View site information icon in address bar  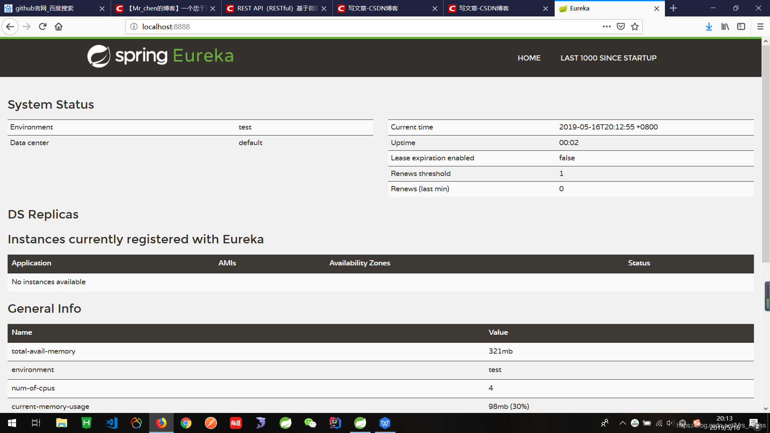coord(134,26)
